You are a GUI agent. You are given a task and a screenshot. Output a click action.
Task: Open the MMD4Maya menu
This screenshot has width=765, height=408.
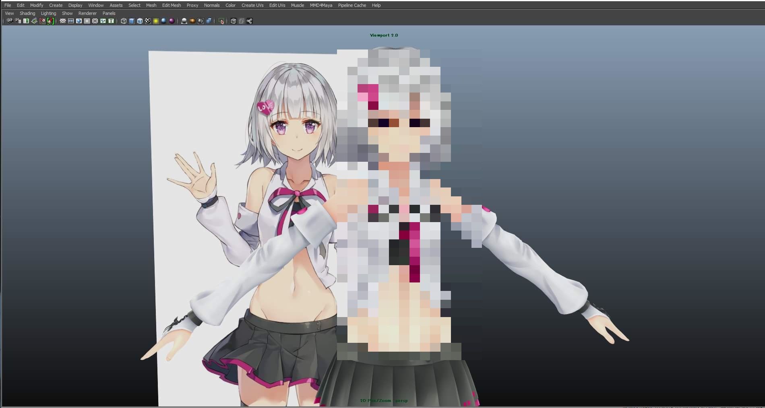[x=321, y=5]
